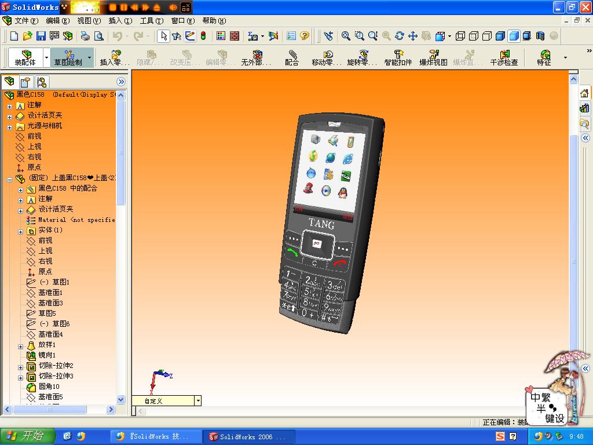Click the 特征 Features toolbar button
Image resolution: width=593 pixels, height=445 pixels.
click(x=544, y=57)
